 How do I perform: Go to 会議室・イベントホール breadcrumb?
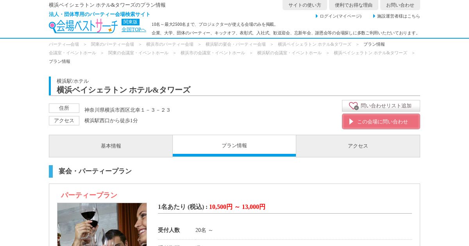click(x=72, y=53)
